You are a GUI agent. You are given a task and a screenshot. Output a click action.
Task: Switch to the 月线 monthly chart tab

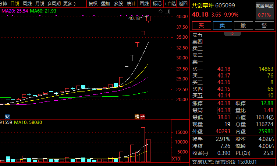click(39, 4)
